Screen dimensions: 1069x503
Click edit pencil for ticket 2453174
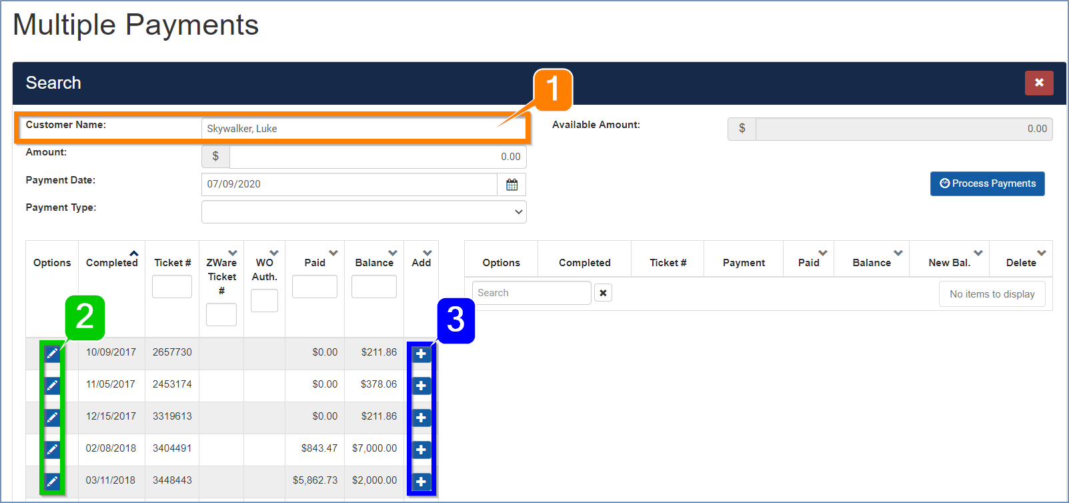pyautogui.click(x=52, y=386)
